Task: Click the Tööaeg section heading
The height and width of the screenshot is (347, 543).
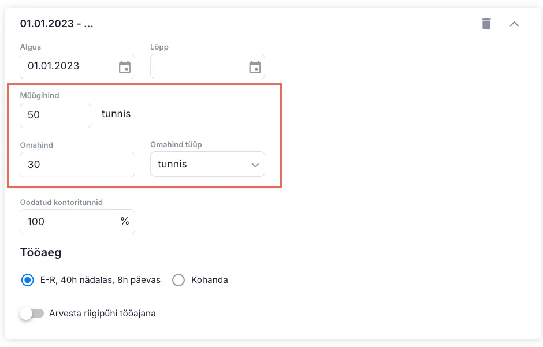Action: click(x=40, y=252)
